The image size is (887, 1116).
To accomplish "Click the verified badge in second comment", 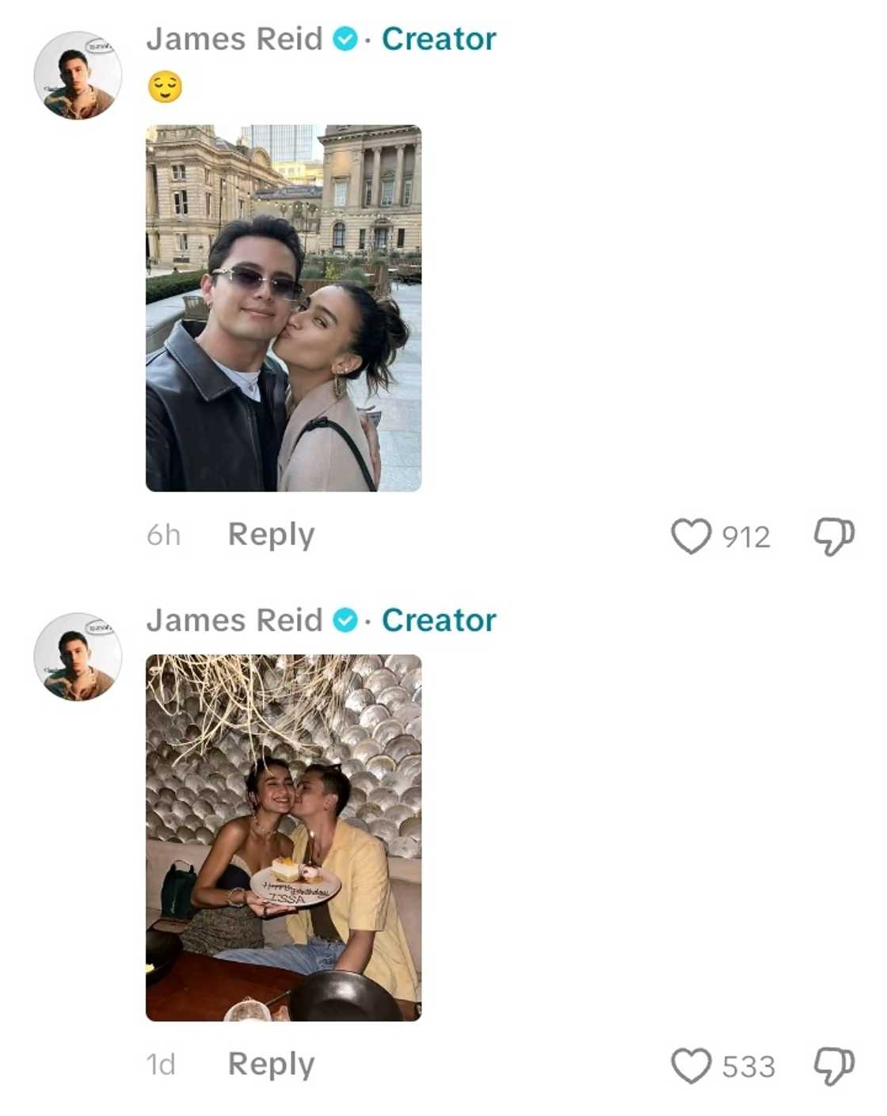I will coord(345,620).
